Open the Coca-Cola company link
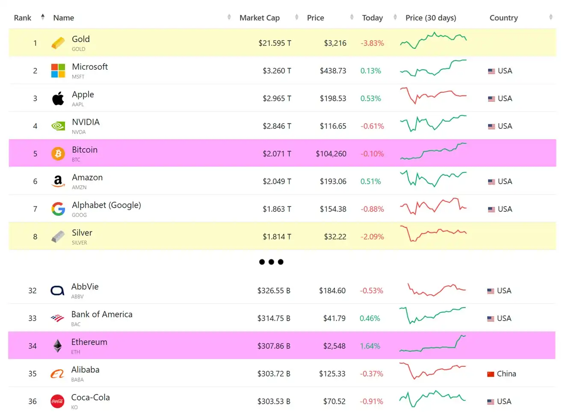This screenshot has height=412, width=565. tap(91, 397)
